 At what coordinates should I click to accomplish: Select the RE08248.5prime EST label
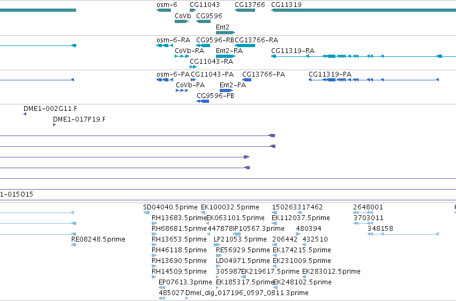pos(98,239)
